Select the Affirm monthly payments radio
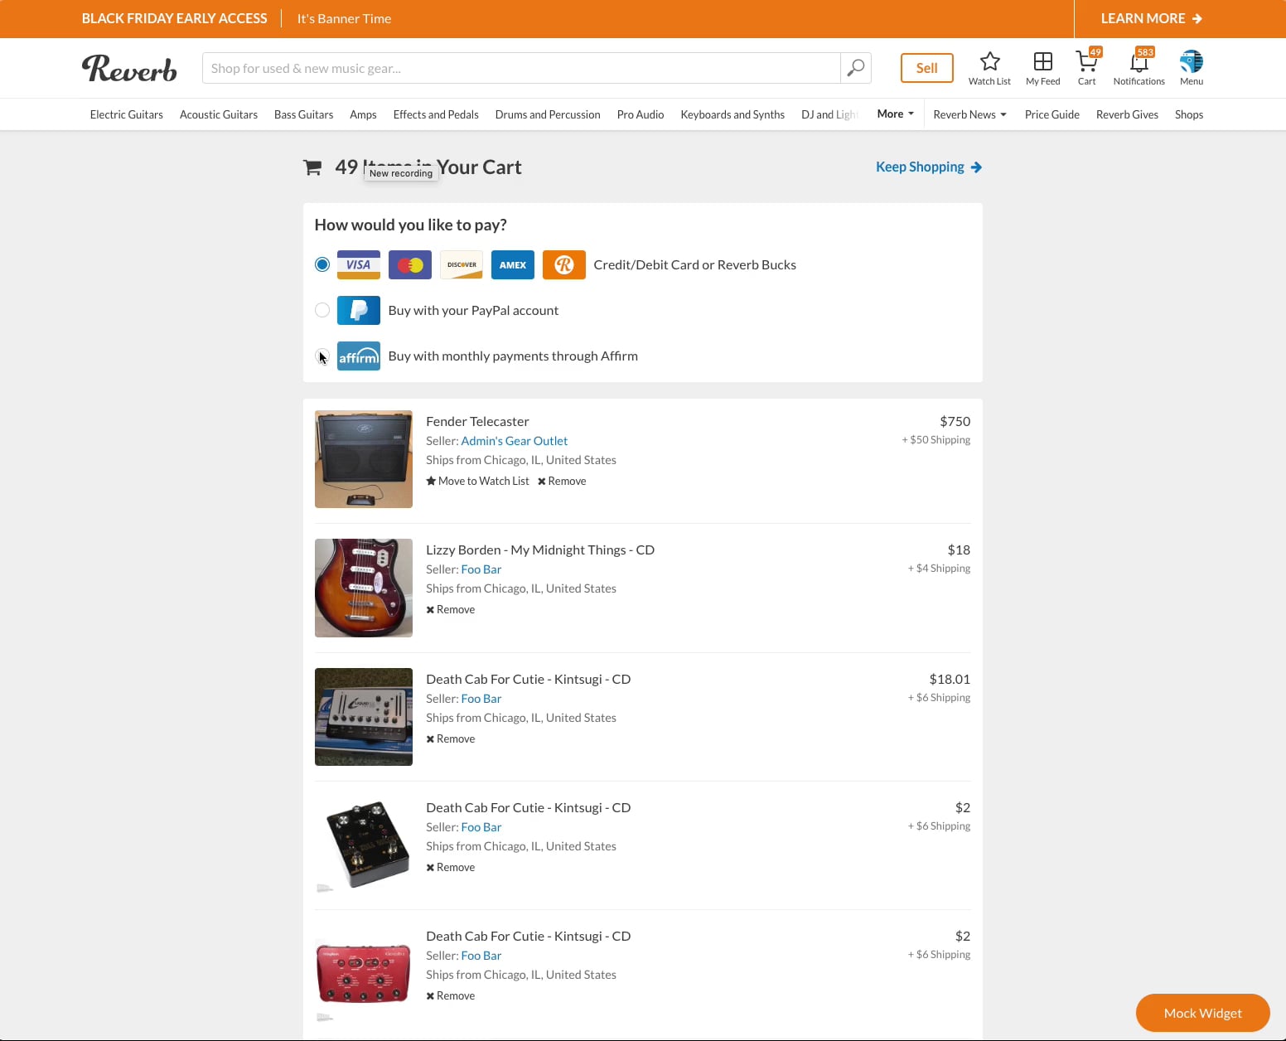1286x1041 pixels. tap(322, 356)
